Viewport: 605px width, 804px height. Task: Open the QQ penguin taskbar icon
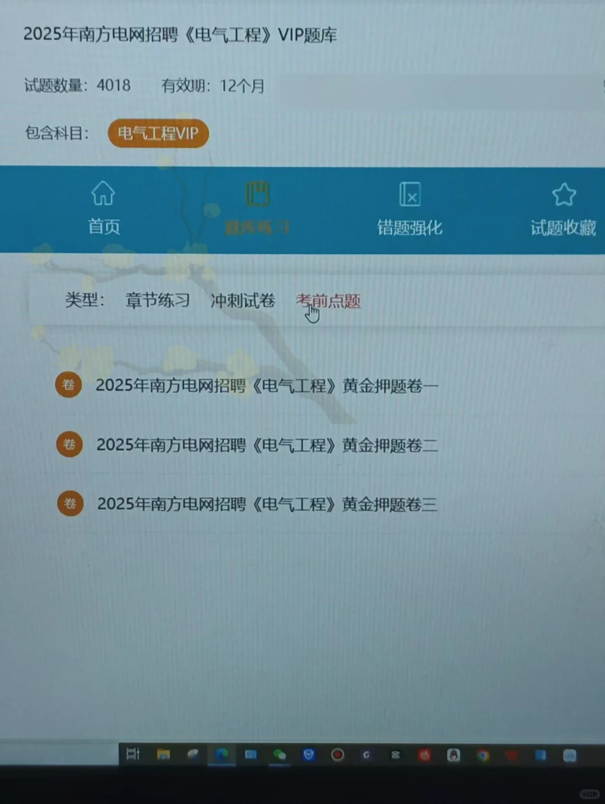coord(453,755)
